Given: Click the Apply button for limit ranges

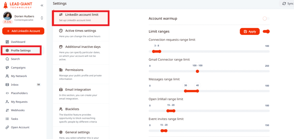Looking at the screenshot, I should 249,32.
